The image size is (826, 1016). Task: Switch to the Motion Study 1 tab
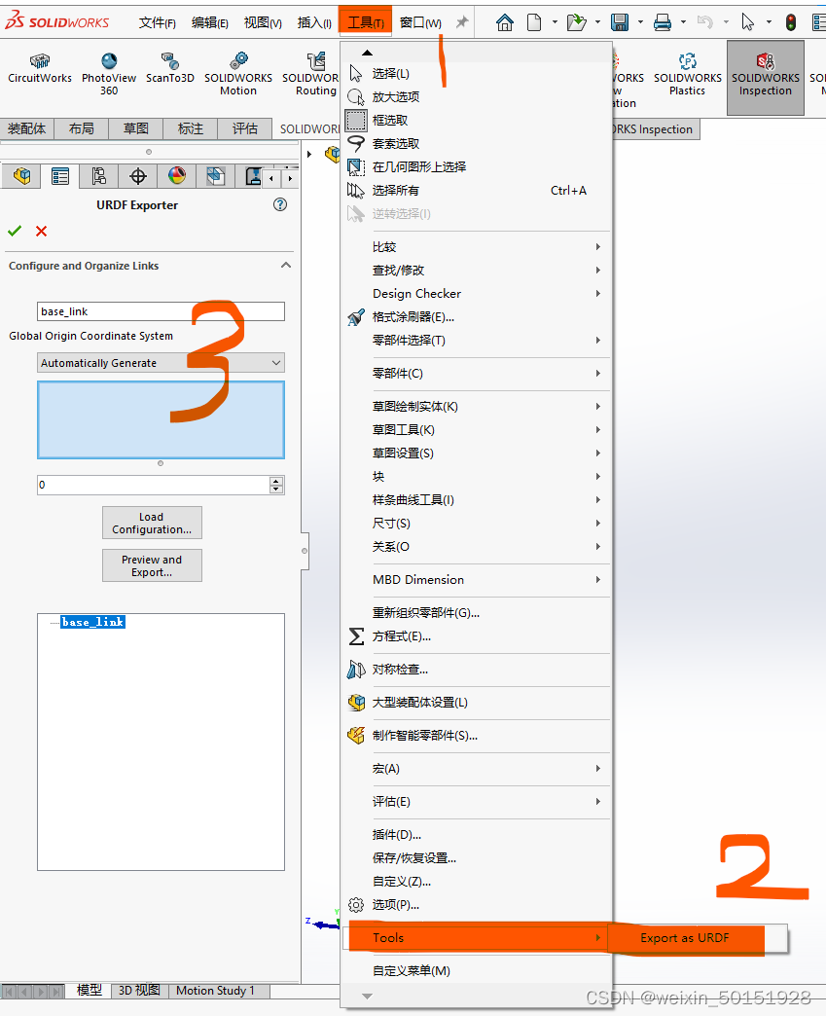pos(215,991)
